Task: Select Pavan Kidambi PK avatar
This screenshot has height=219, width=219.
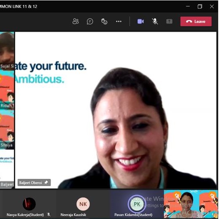Action: pos(137,204)
